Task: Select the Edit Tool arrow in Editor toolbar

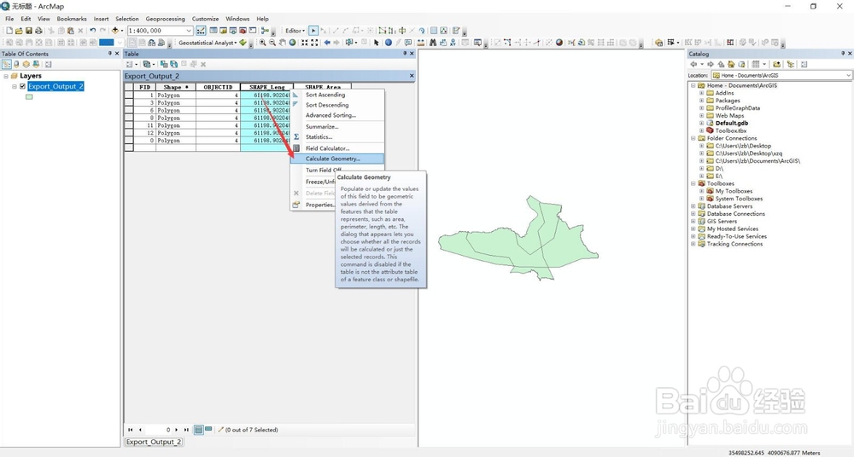Action: coord(313,31)
